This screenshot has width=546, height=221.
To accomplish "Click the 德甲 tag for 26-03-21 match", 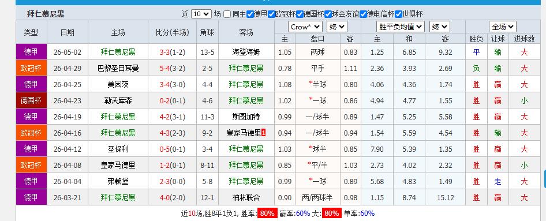I will [31, 197].
